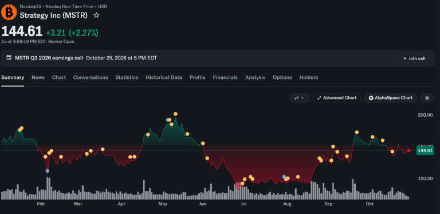
Task: Click 'MSTR Q3 2026 earnings call' label
Action: click(x=49, y=58)
